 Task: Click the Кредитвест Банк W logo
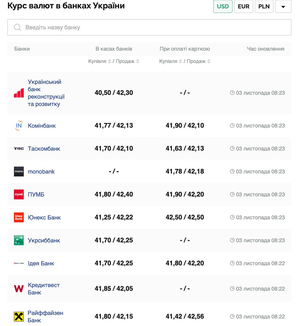coord(19,289)
